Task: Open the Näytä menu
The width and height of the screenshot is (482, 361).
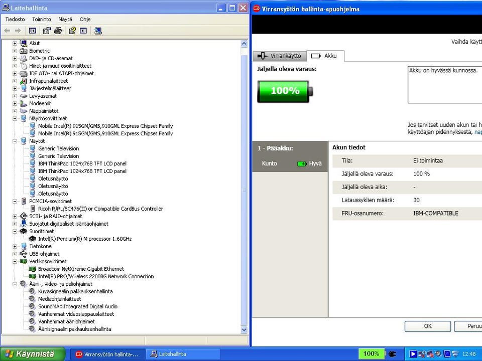Action: 65,19
